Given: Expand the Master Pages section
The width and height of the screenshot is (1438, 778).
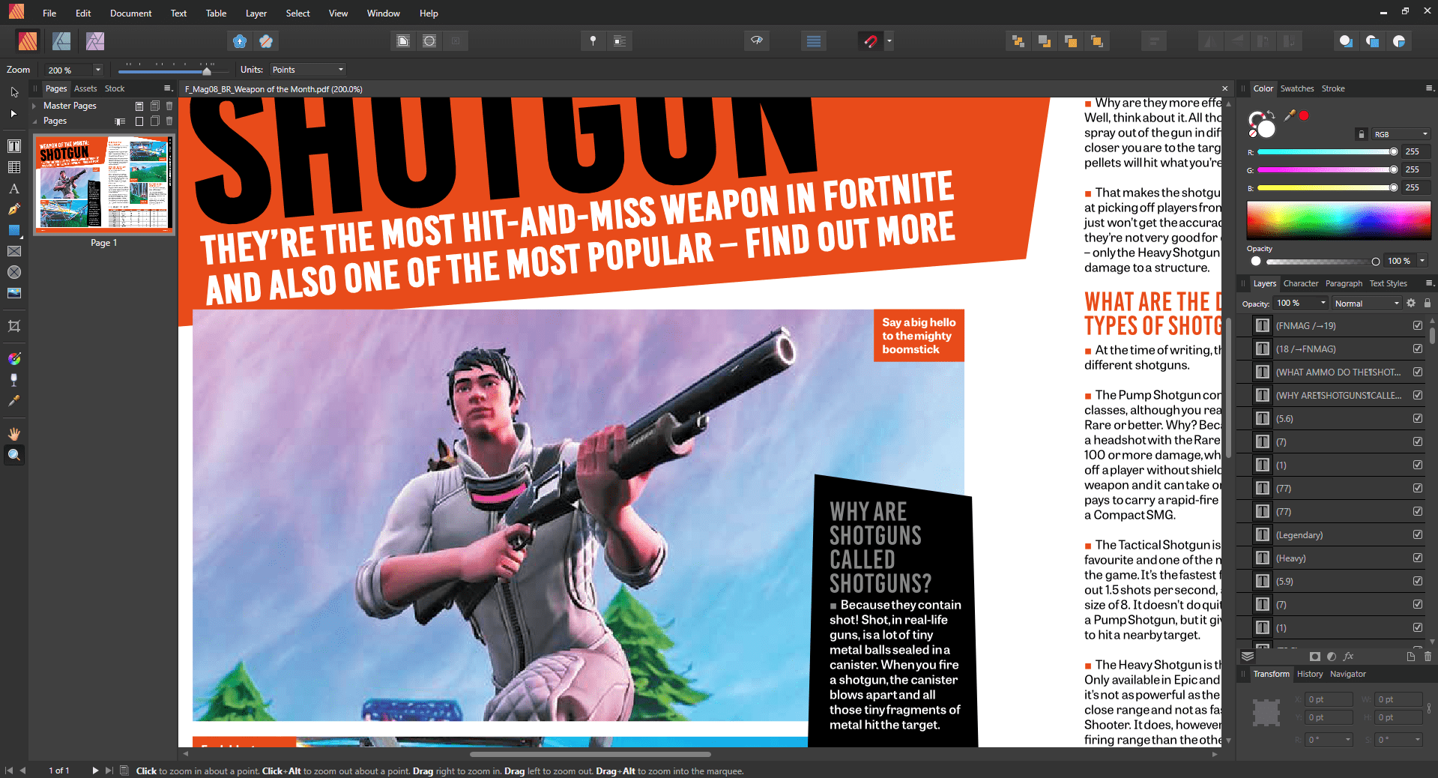Looking at the screenshot, I should (x=34, y=106).
